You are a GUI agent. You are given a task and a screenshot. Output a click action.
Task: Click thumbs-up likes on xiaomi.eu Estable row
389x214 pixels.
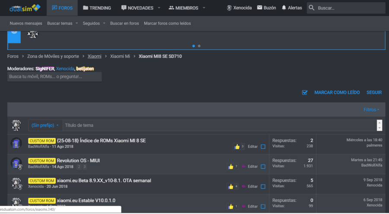231,207
